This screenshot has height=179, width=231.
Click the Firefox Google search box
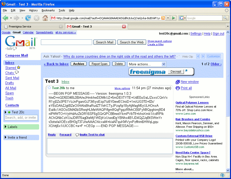[x=204, y=18]
